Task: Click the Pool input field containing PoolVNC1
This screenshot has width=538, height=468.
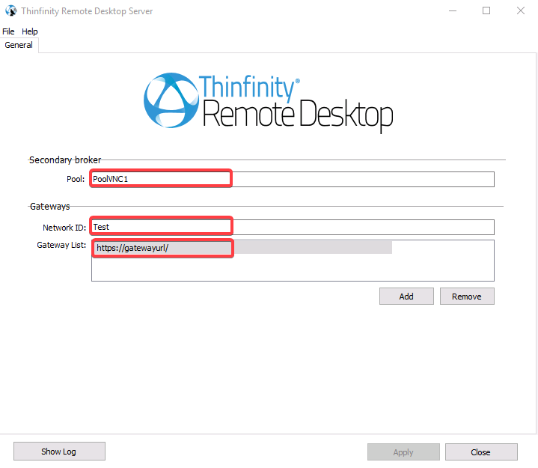Action: coord(293,179)
